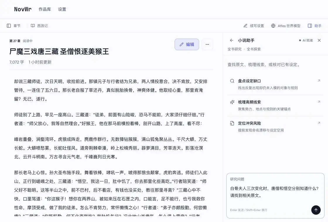Click paragraph starting 却说三藏师徒
Screen dimensions: 328x222
[x=111, y=90]
